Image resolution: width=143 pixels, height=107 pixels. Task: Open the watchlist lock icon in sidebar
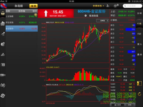[x=3, y=13]
